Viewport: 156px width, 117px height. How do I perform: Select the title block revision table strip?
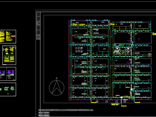click(38, 25)
